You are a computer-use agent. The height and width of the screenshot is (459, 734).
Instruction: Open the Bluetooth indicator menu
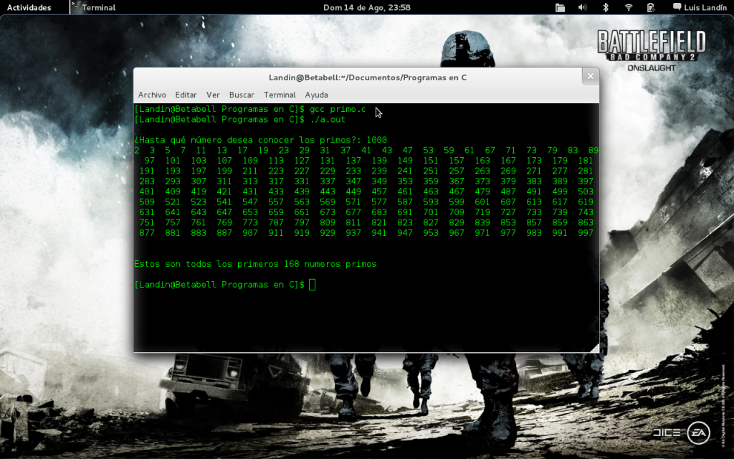pos(605,7)
